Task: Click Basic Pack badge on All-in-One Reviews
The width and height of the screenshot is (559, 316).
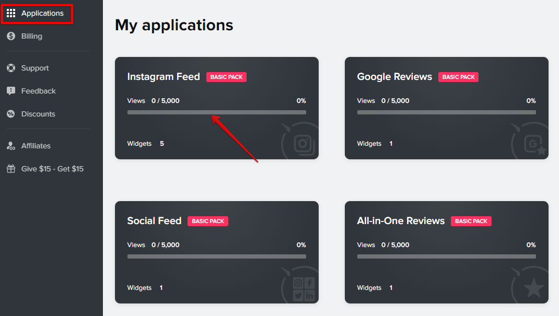Action: click(471, 221)
